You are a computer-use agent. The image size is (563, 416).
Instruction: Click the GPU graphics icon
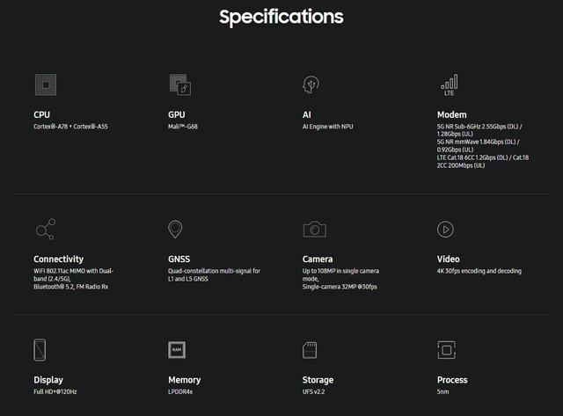pos(179,84)
